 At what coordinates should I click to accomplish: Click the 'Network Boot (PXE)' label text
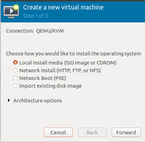(43, 78)
